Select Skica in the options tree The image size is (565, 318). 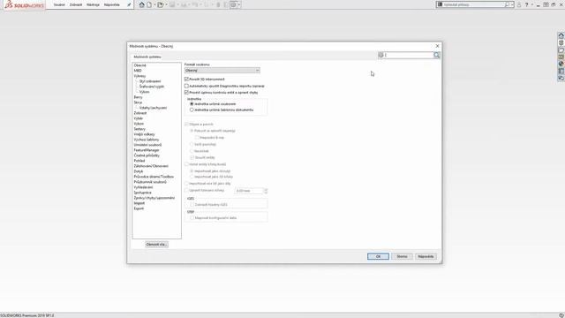[138, 102]
